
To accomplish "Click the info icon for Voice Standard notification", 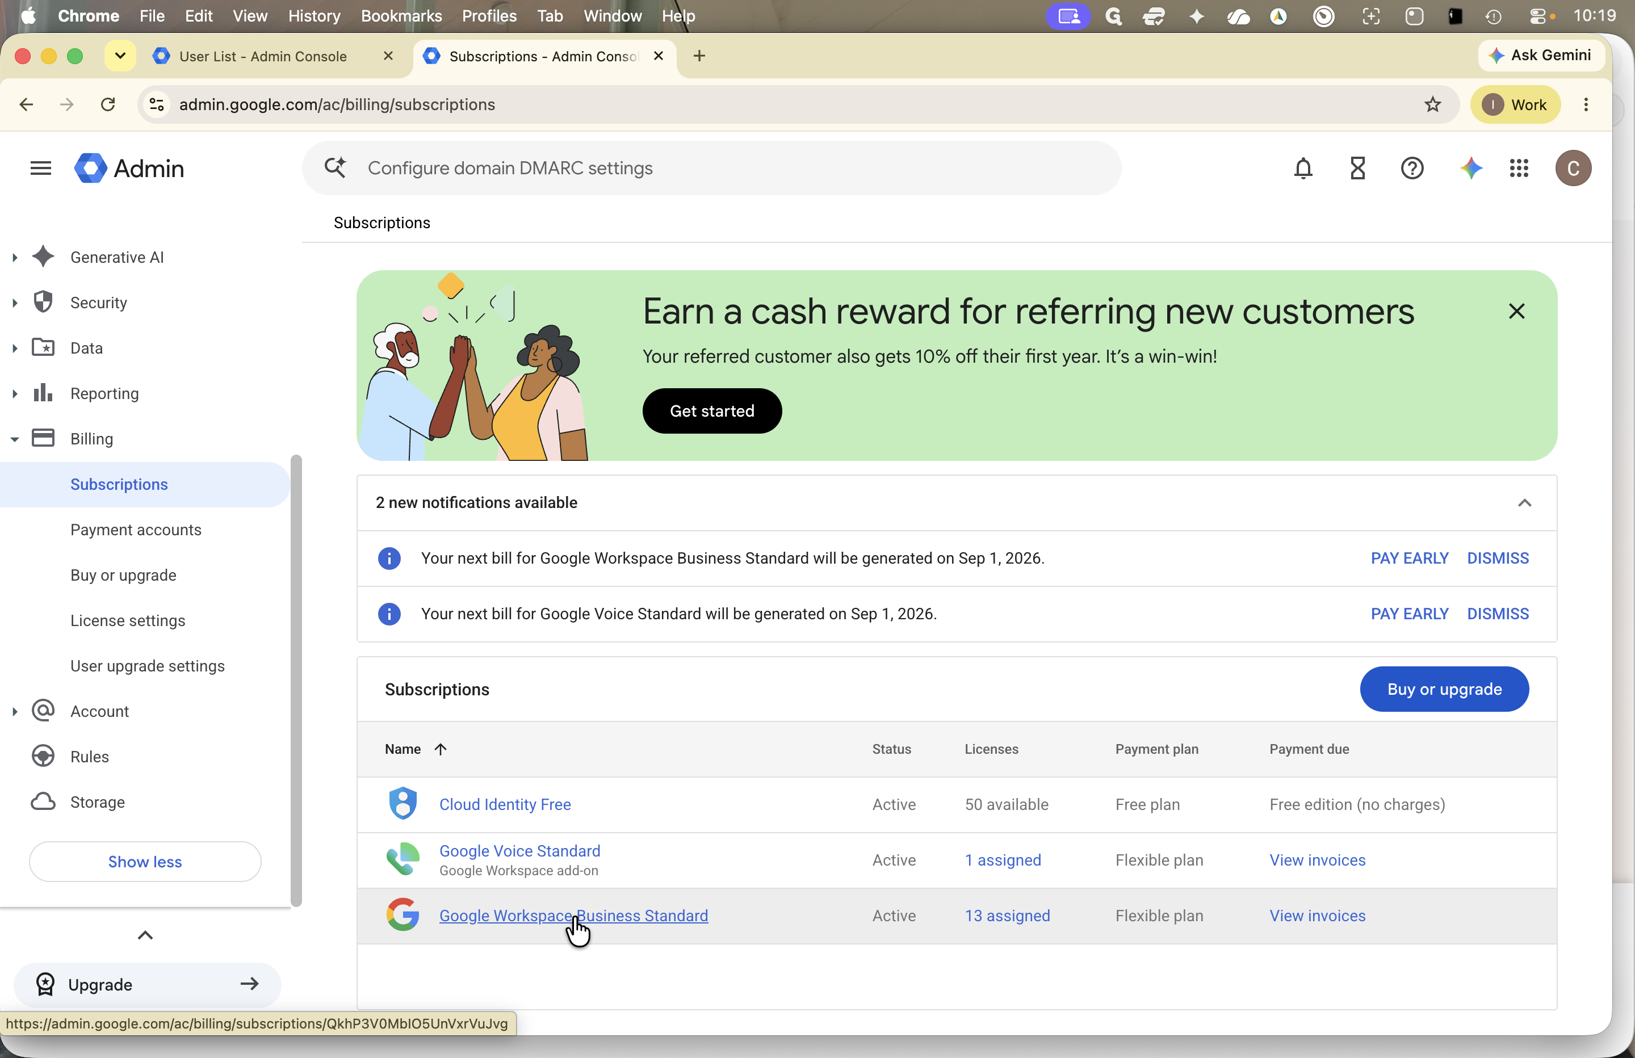I will click(389, 614).
